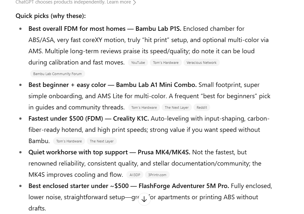Click the chevron arrow beside Learn more
The image size is (304, 214).
pos(135,3)
